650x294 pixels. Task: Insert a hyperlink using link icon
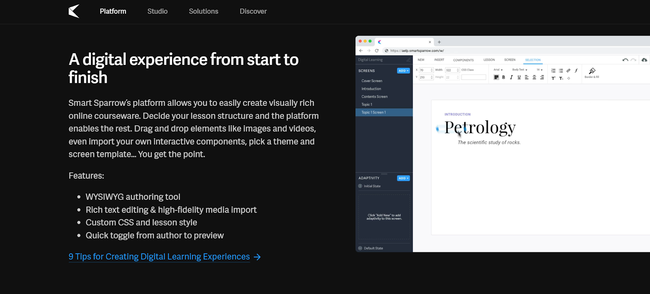coord(568,71)
